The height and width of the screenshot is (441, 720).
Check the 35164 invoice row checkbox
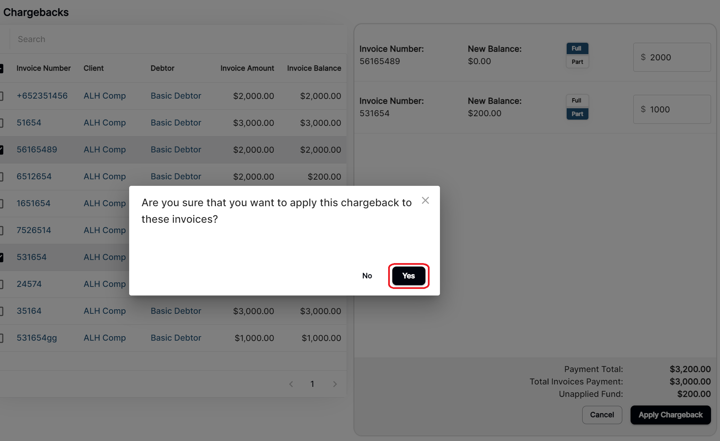[x=1, y=311]
